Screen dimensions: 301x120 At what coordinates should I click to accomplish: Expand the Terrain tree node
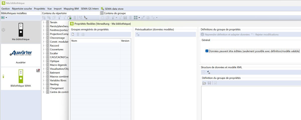click(x=43, y=22)
